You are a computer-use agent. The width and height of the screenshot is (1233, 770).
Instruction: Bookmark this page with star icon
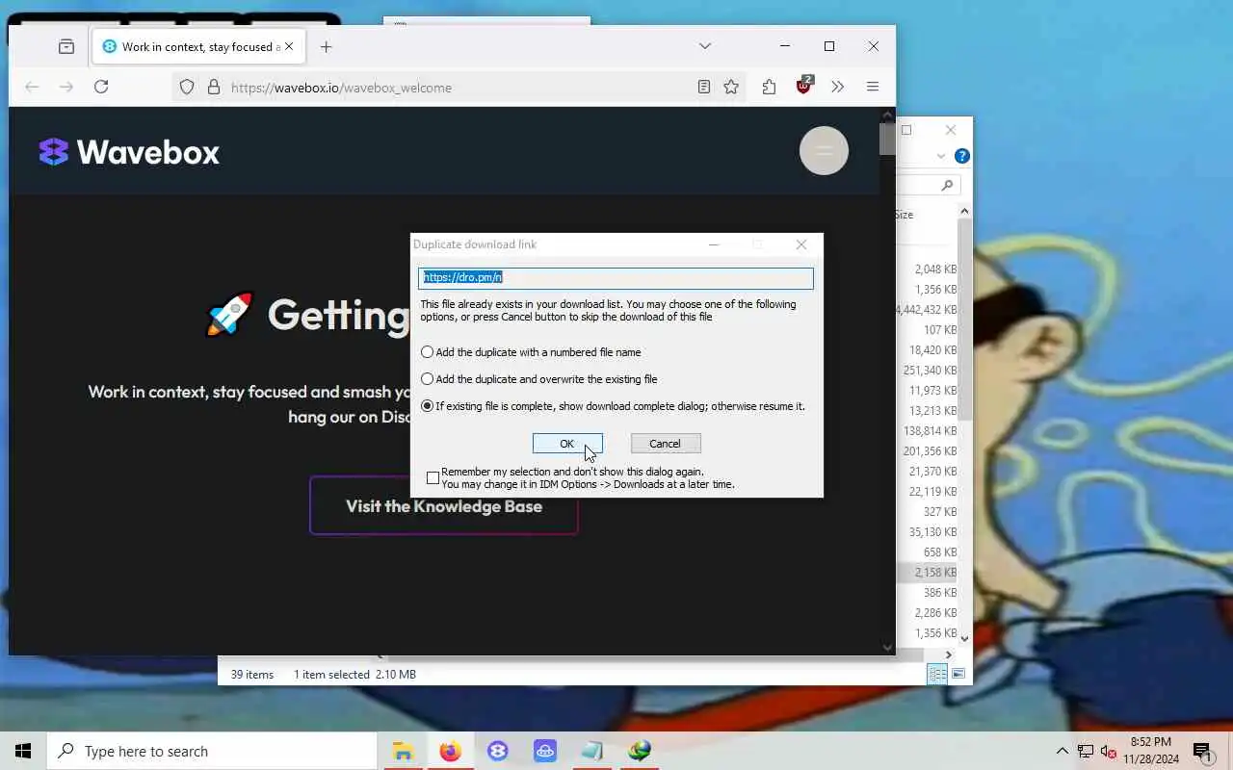[x=731, y=87]
